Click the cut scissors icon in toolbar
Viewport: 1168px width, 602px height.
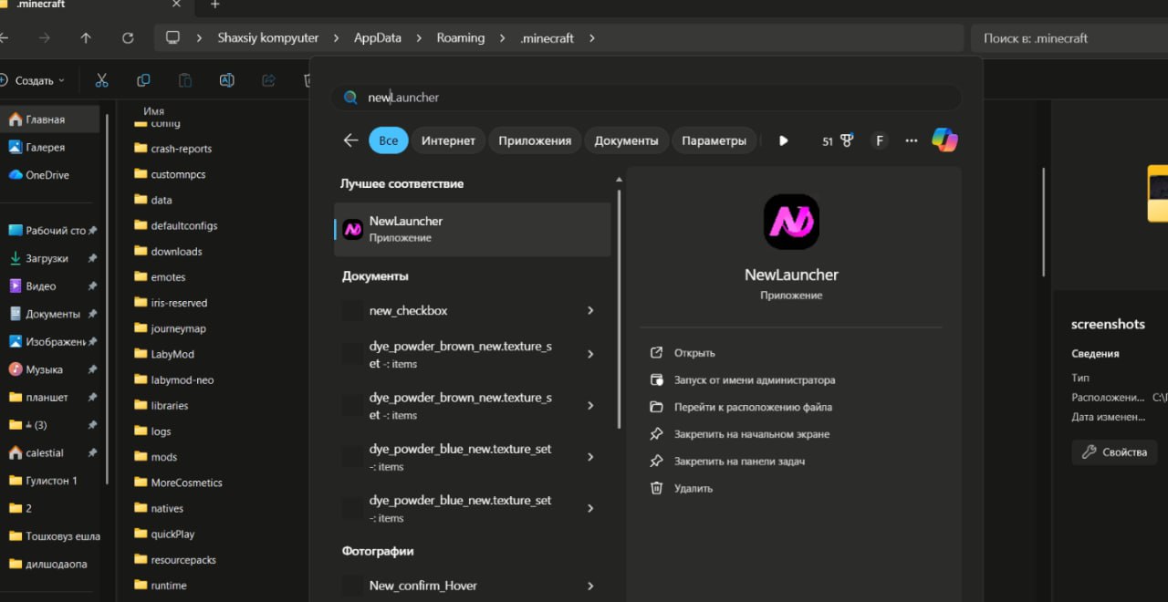point(101,80)
